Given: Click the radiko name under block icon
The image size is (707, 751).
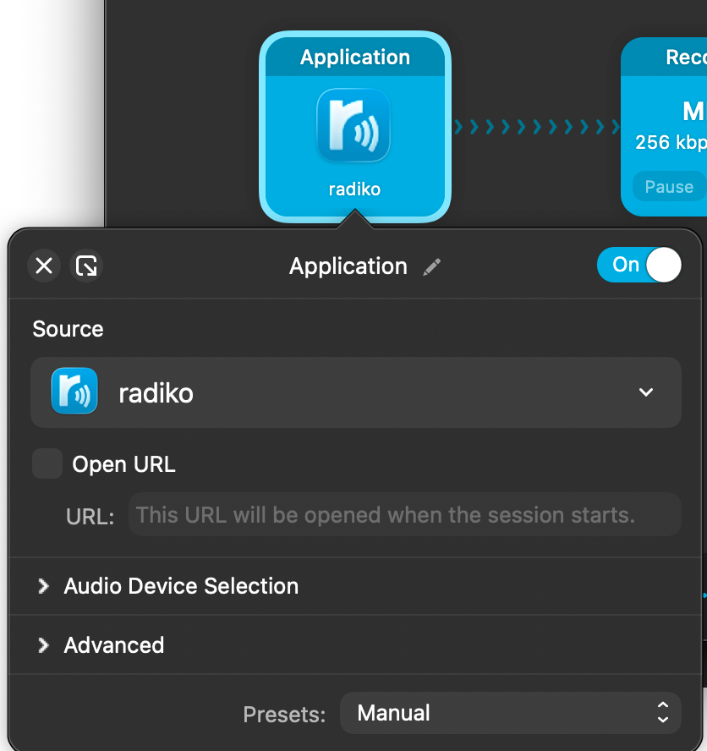Looking at the screenshot, I should 354,189.
